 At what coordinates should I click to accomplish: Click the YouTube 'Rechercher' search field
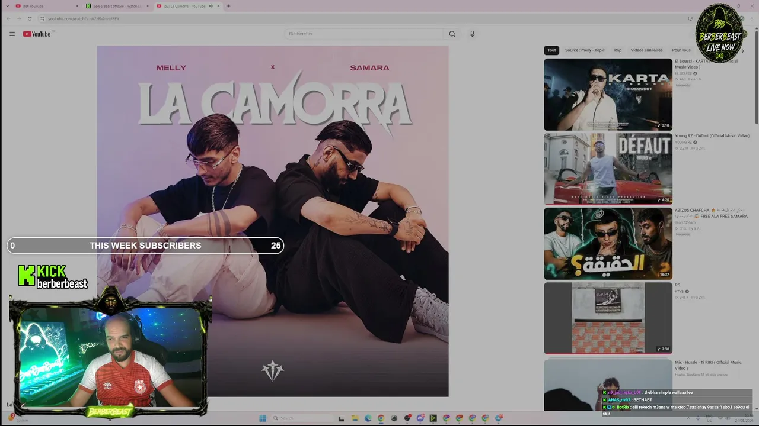[363, 34]
